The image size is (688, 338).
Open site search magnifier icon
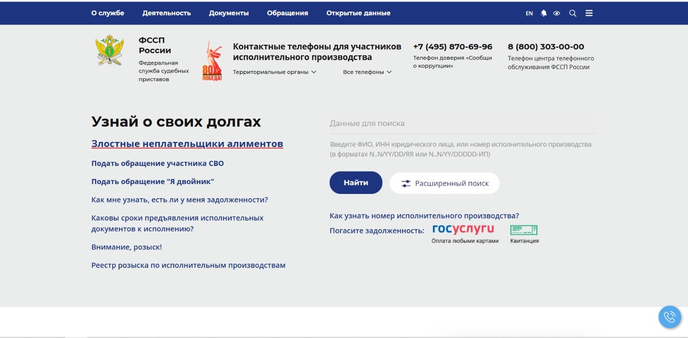(x=573, y=13)
